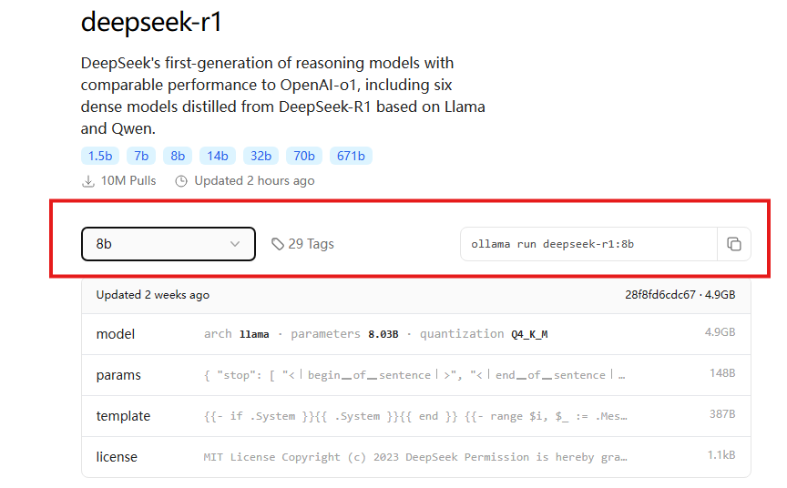Image resolution: width=787 pixels, height=488 pixels.
Task: Click the 28f8fd6cdc67 digest hash
Action: click(x=660, y=295)
